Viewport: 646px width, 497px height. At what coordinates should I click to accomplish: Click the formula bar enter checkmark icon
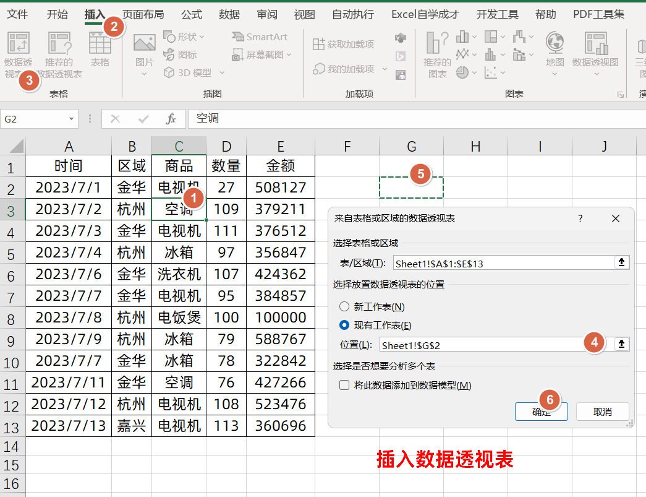(143, 119)
